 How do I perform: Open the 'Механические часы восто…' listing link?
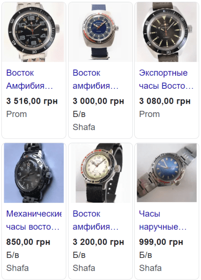(x=34, y=220)
